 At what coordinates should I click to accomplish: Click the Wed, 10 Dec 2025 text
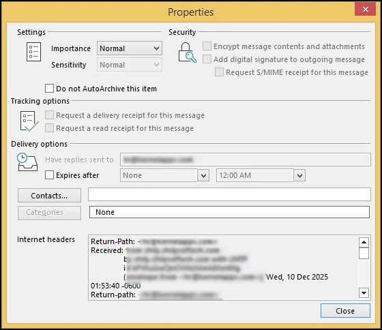(x=297, y=277)
